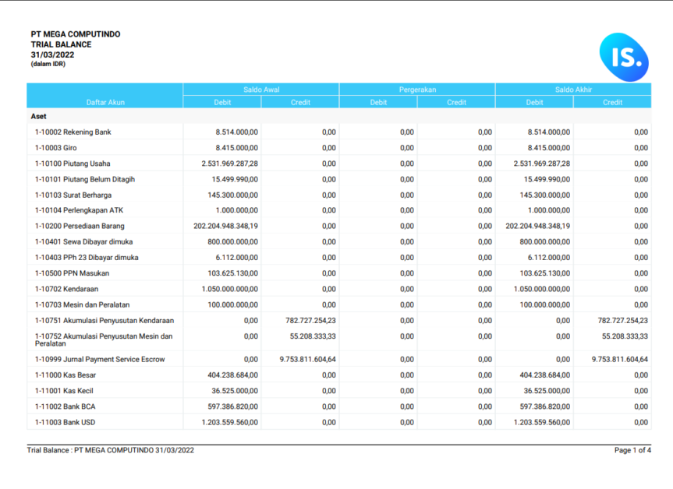Click the Page 1 of 4 footer indicator

coord(632,450)
